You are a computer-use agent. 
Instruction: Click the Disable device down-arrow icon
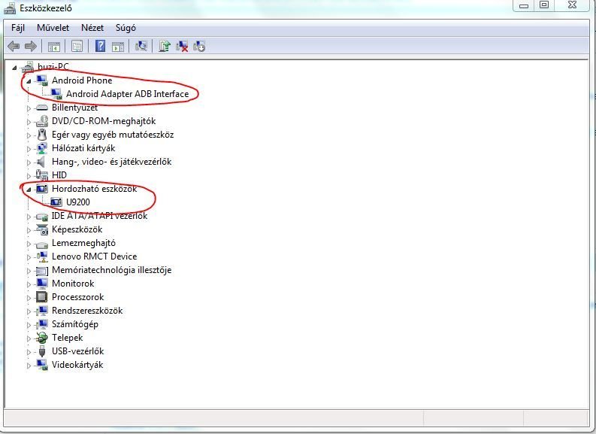point(199,47)
